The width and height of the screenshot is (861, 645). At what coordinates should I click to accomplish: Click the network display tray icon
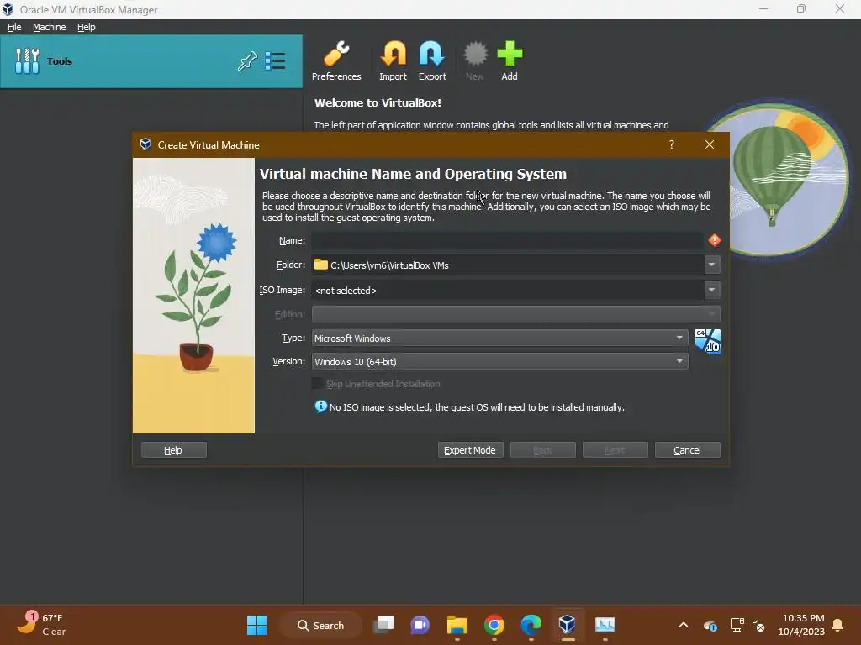click(x=737, y=625)
